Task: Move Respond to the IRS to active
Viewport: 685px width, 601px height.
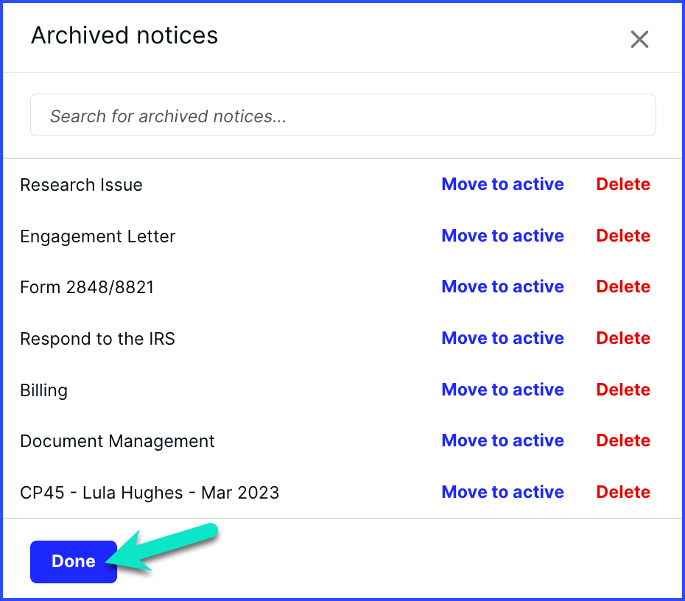Action: click(x=502, y=339)
